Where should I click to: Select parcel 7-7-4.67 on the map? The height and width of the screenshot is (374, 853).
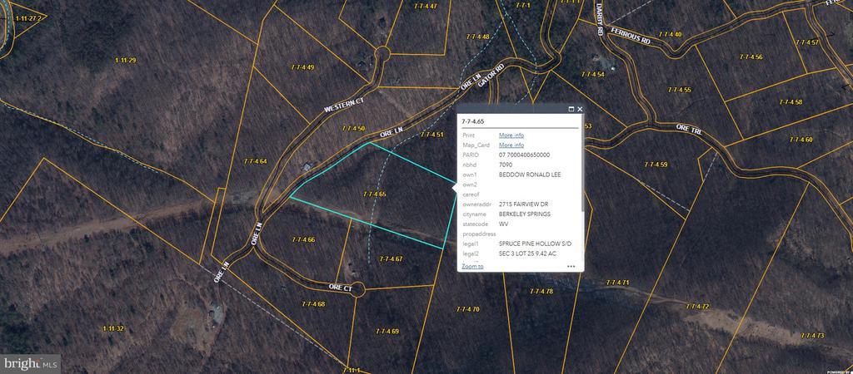click(391, 259)
